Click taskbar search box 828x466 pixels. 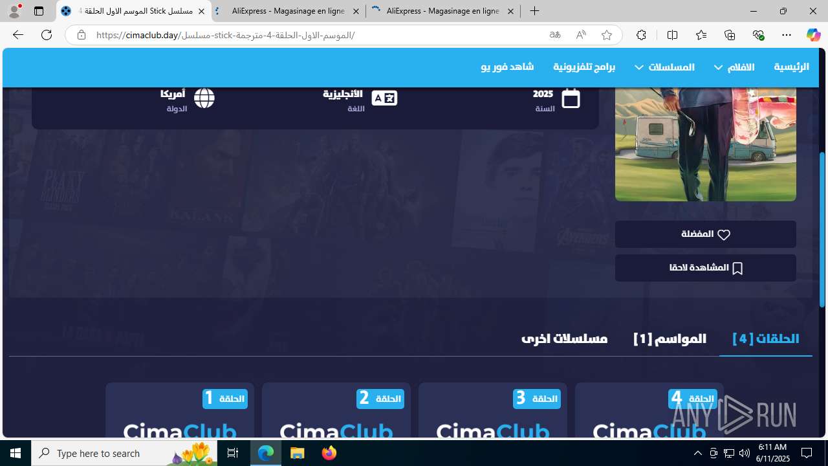point(124,453)
